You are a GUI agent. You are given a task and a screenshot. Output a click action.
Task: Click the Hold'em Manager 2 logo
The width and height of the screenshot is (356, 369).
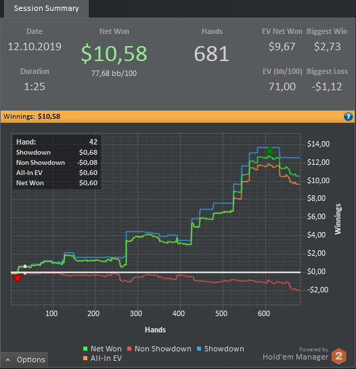pyautogui.click(x=339, y=355)
